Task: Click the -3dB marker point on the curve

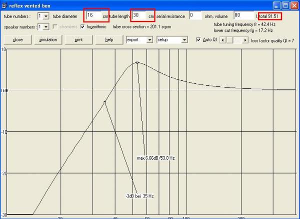Action: tap(104, 102)
